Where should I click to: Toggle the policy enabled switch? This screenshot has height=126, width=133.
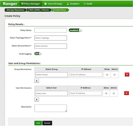pyautogui.click(x=76, y=30)
